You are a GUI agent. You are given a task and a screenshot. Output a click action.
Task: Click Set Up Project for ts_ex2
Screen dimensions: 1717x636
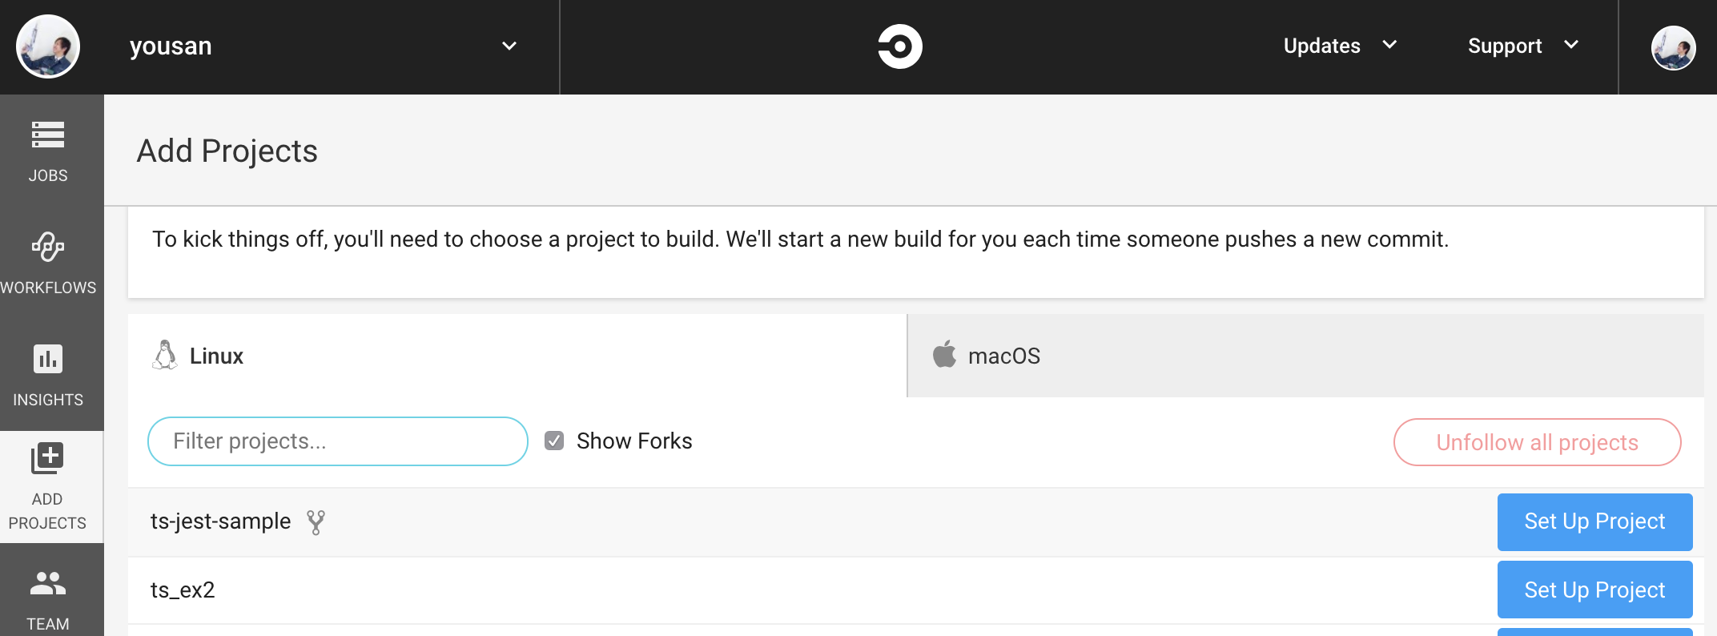pyautogui.click(x=1594, y=590)
